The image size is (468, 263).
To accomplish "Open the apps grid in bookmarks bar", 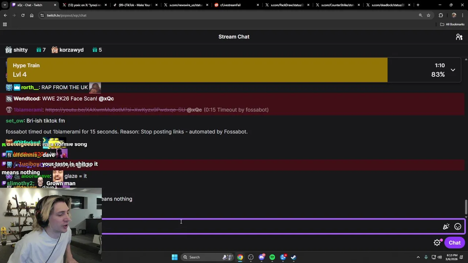I will (x=5, y=24).
